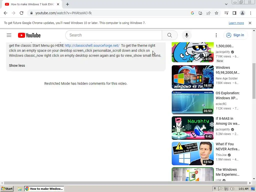Click 'The Windows Me Experienc...' title
Viewport: 256px width, 192px height.
(x=227, y=172)
